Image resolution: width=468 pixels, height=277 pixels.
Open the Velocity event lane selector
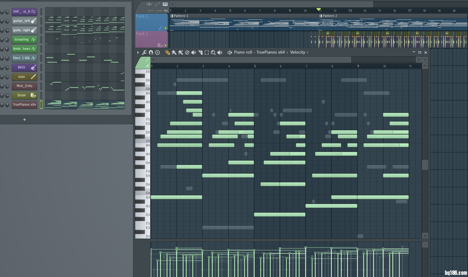(x=298, y=52)
